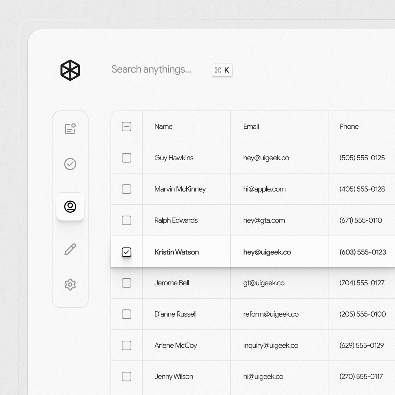
Task: Click Kristin Watson's email hey@uigeek.co
Action: [267, 252]
